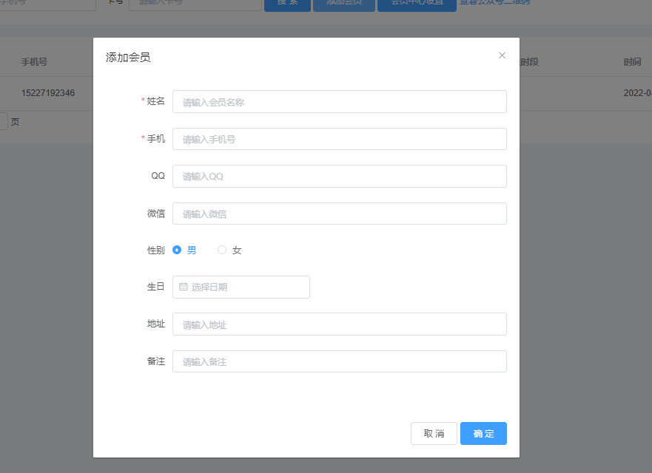Select the 女 gender radio button
Image resolution: width=652 pixels, height=473 pixels.
tap(222, 250)
